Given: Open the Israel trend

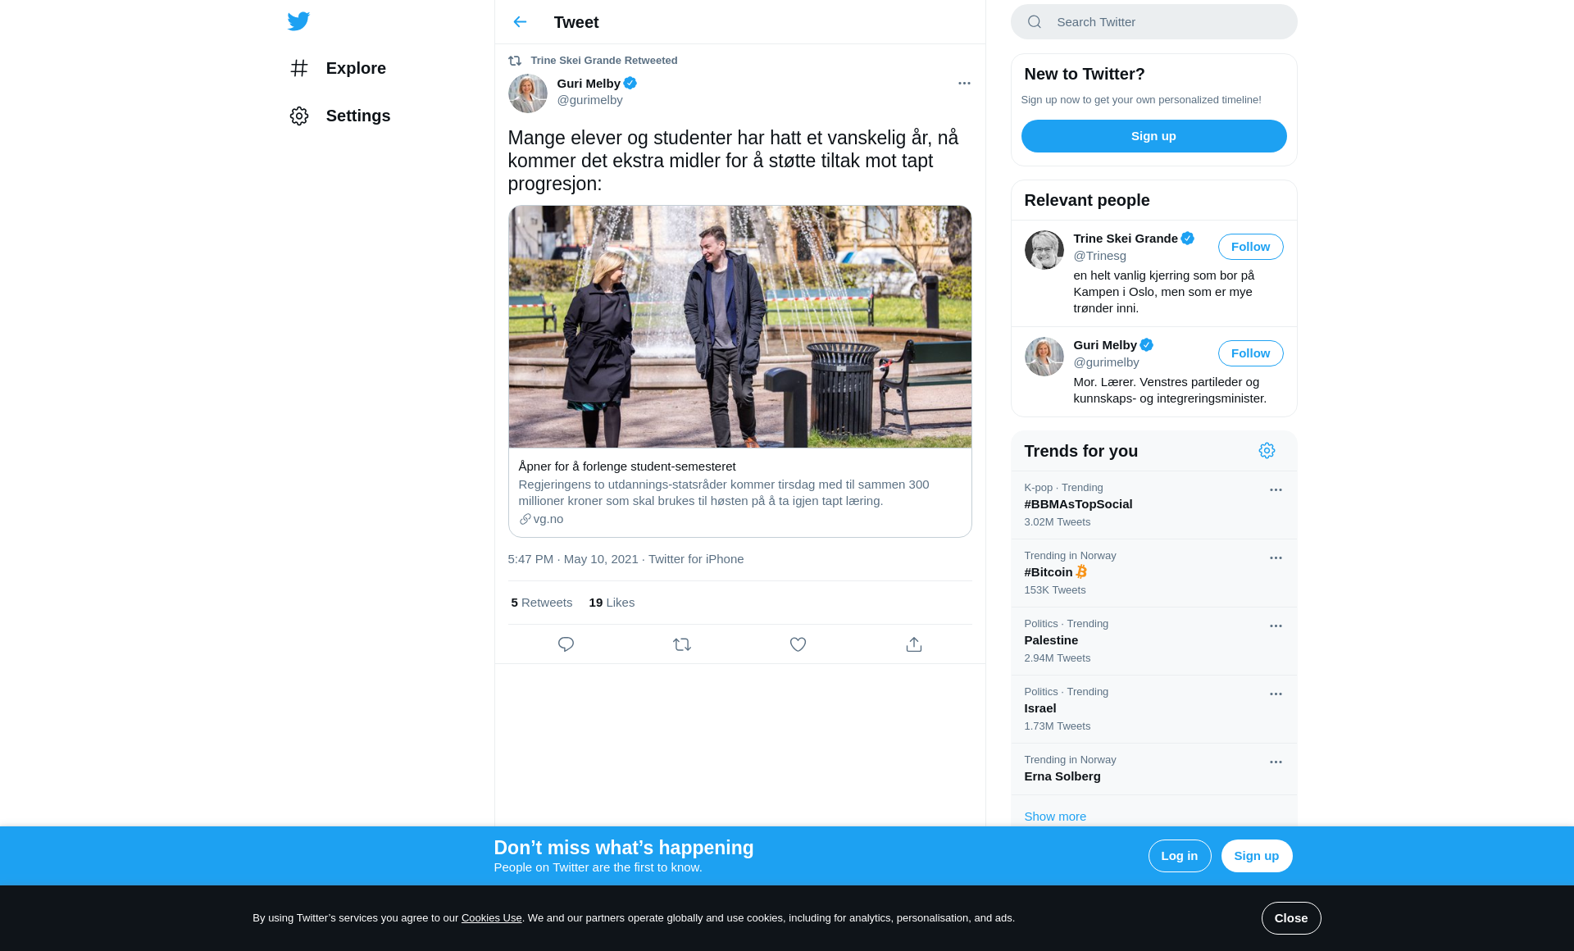Looking at the screenshot, I should pyautogui.click(x=1154, y=709).
